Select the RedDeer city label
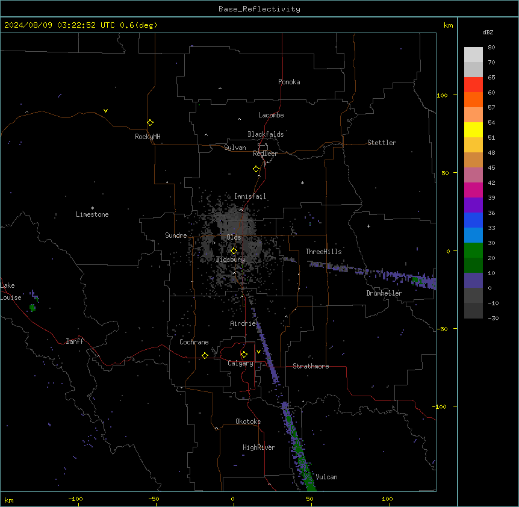 [x=265, y=154]
